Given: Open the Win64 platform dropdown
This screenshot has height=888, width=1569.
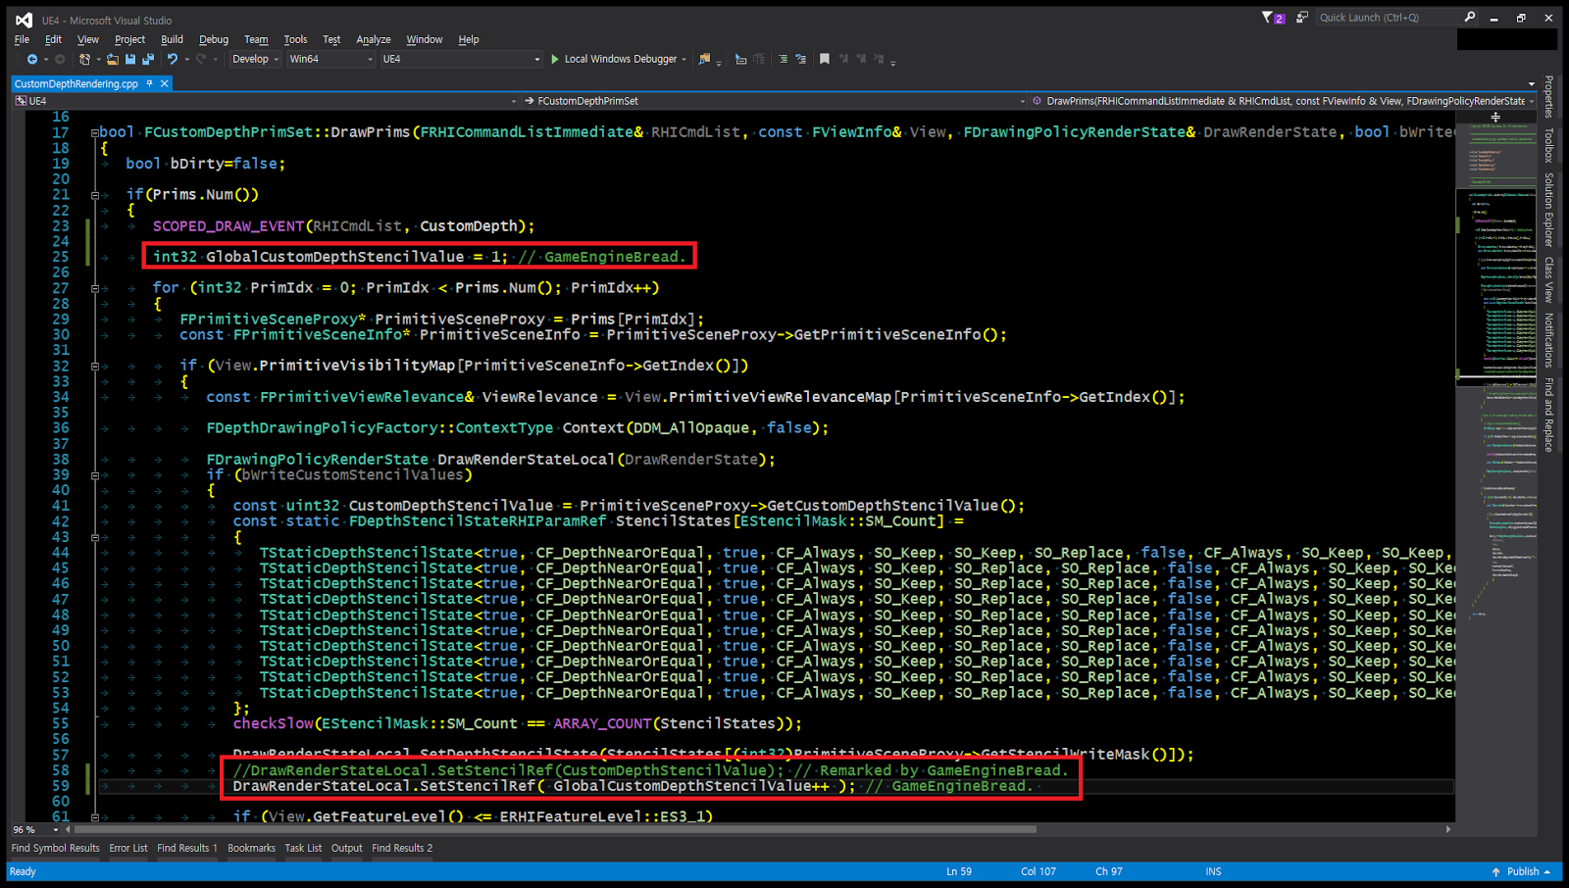Looking at the screenshot, I should (x=330, y=59).
